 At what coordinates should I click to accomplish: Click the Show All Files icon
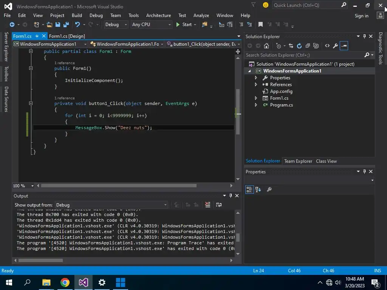(316, 46)
